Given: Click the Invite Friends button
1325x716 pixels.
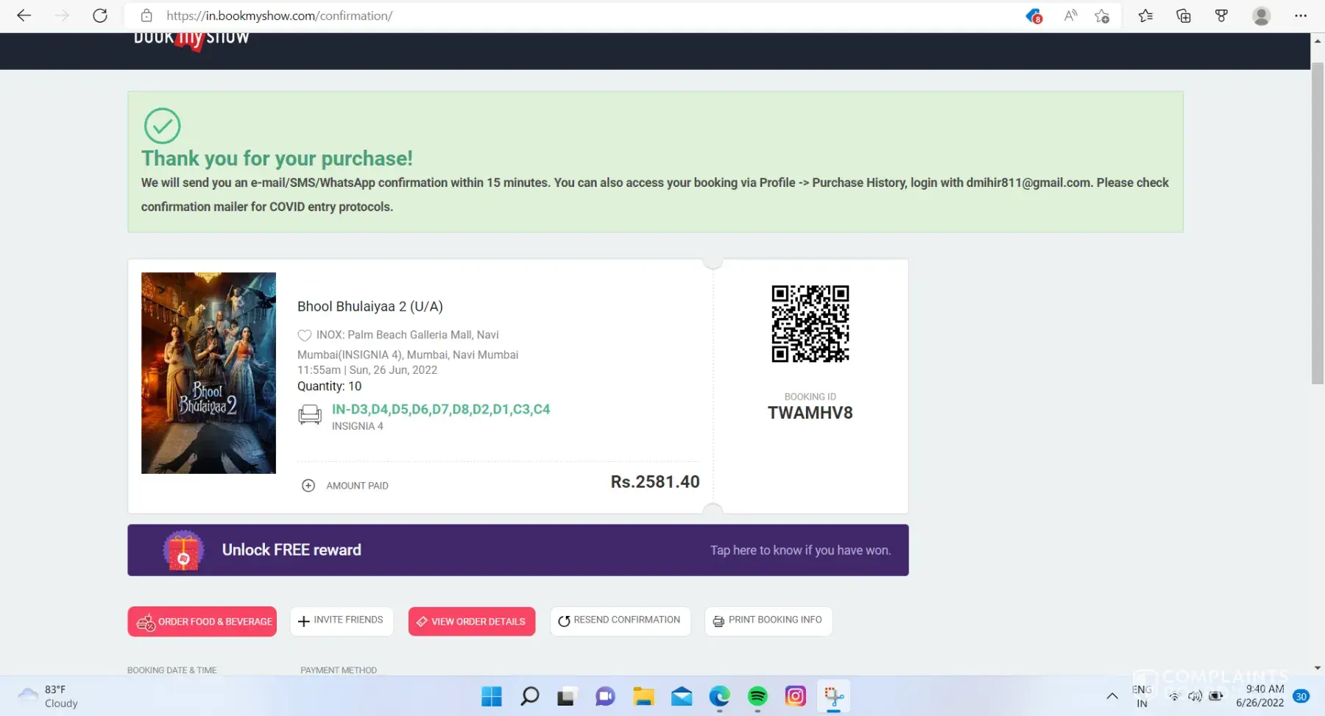Looking at the screenshot, I should pyautogui.click(x=342, y=621).
